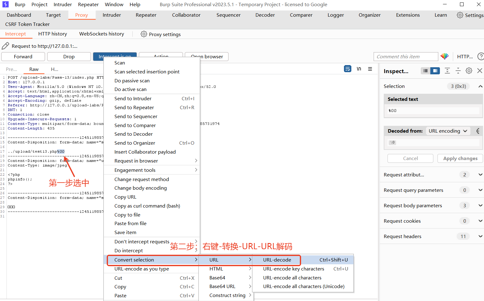Image resolution: width=484 pixels, height=301 pixels.
Task: Open the CSRF Token Tracker tab
Action: 27,24
